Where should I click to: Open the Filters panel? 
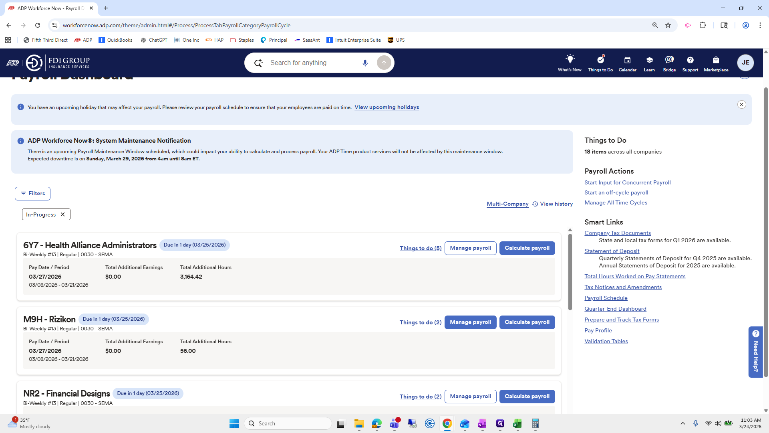coord(32,194)
